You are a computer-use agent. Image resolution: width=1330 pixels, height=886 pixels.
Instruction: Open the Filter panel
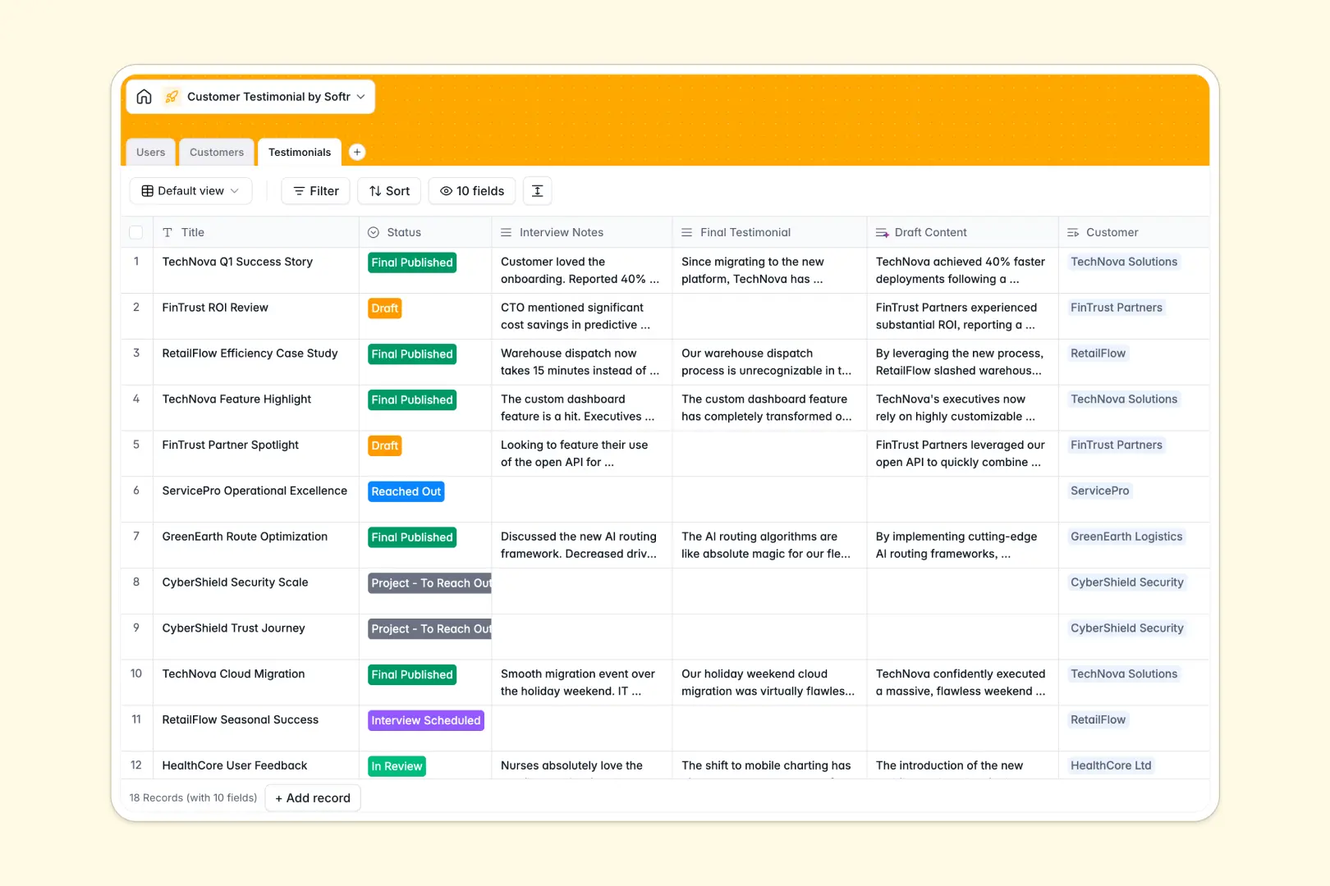click(315, 190)
